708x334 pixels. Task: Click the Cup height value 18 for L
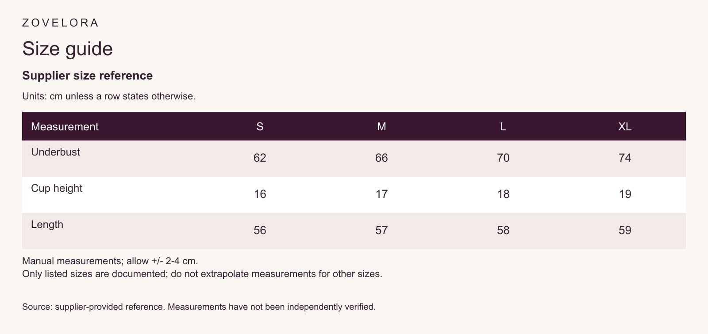(x=503, y=194)
